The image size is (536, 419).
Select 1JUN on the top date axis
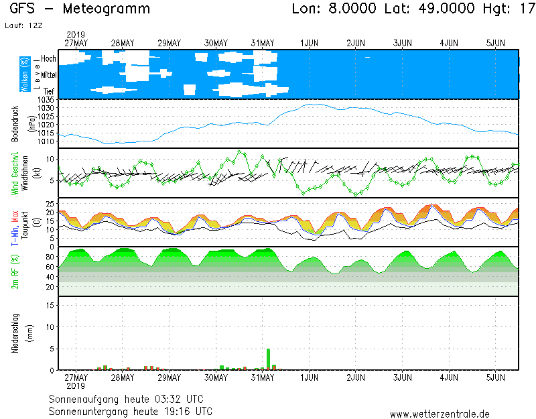(309, 43)
